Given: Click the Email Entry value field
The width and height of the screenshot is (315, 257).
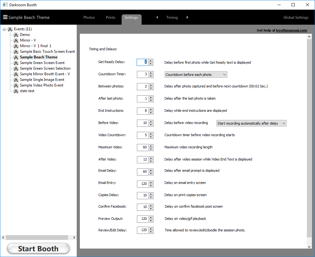Looking at the screenshot, I should point(143,184).
